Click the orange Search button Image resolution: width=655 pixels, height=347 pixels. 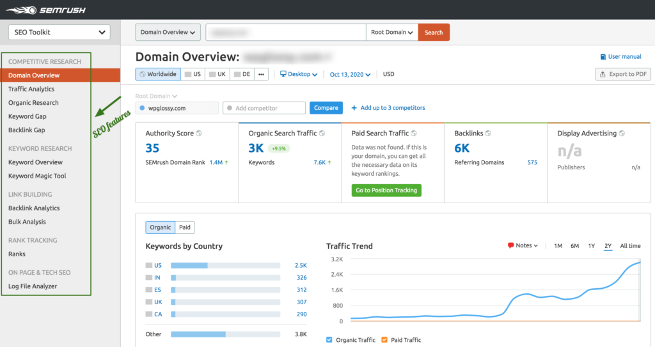(x=434, y=32)
